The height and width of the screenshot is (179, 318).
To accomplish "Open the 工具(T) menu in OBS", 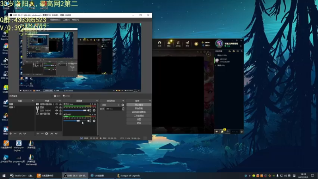I will pos(66,19).
